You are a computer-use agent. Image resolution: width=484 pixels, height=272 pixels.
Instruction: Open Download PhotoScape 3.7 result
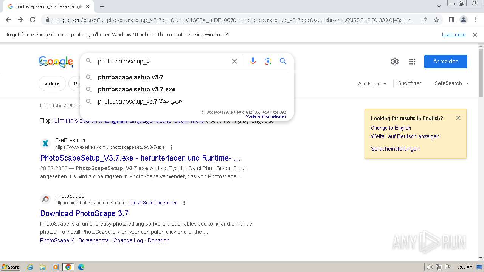pyautogui.click(x=84, y=213)
